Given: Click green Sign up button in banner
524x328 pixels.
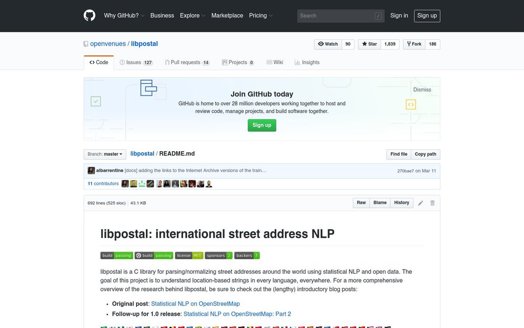Looking at the screenshot, I should coord(262,125).
